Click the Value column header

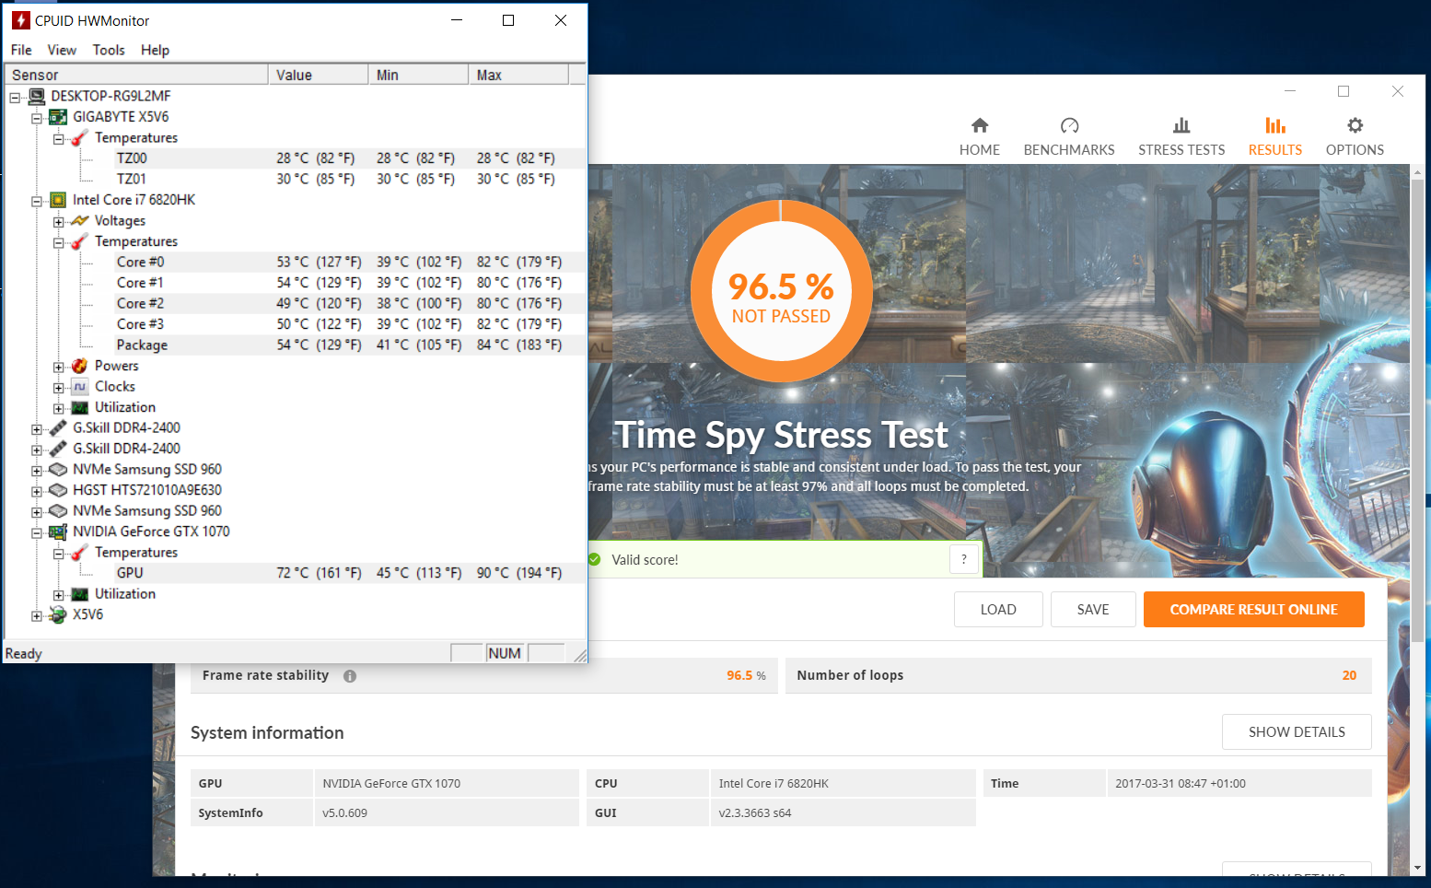[x=319, y=75]
